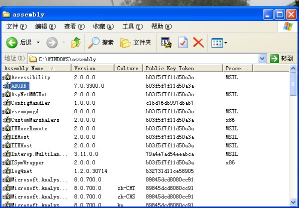This screenshot has height=208, width=299.
Task: Click the Views grid icon
Action: pyautogui.click(x=217, y=43)
